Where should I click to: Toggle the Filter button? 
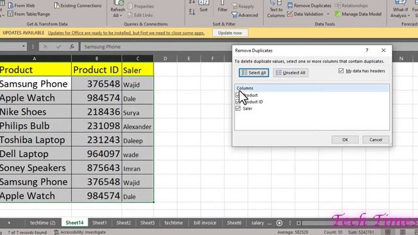point(222,7)
